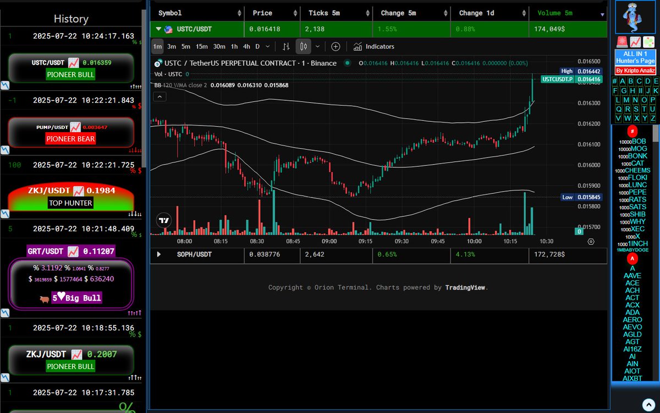Open the ZKJ/USDT 0.2007 PIONEER BULL card

(x=71, y=360)
